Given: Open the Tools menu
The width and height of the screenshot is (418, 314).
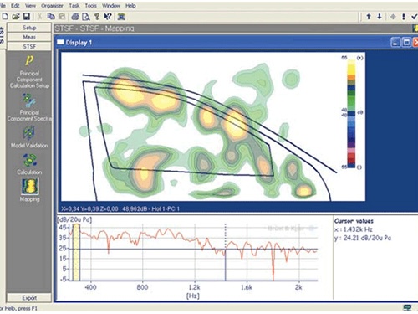Looking at the screenshot, I should tap(91, 6).
